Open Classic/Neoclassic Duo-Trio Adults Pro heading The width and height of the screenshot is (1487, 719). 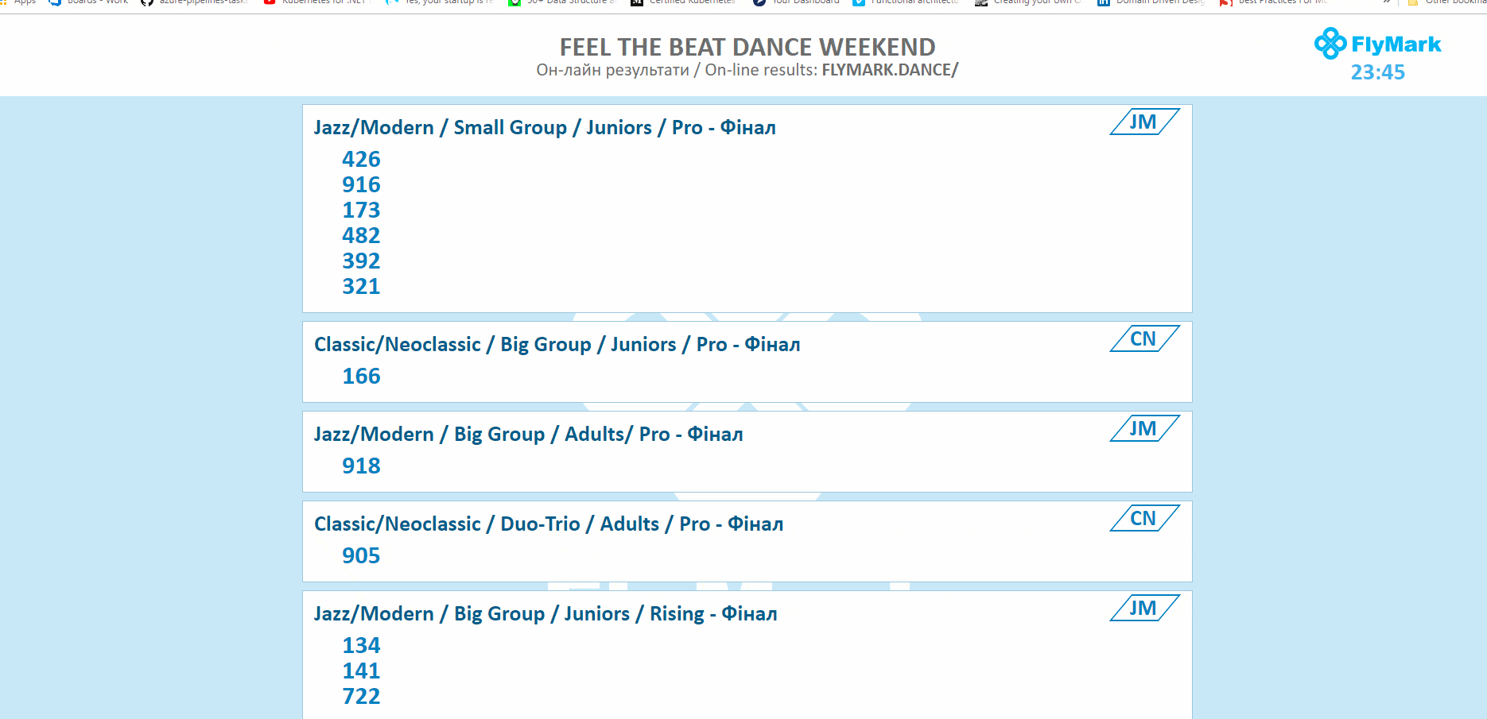[549, 524]
